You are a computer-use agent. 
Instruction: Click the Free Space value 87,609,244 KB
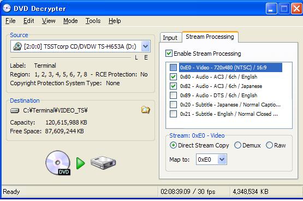coord(64,131)
